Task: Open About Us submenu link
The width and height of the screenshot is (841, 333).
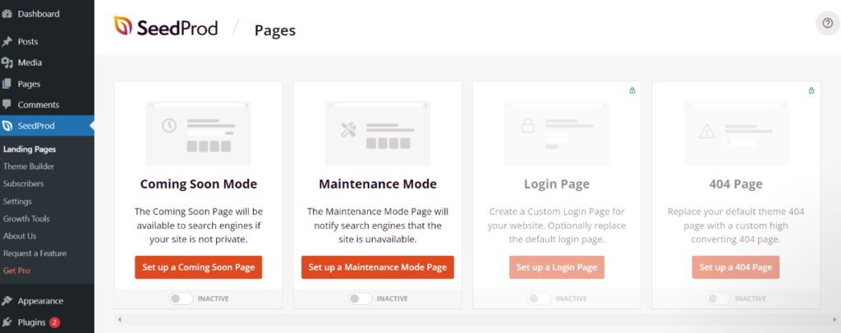Action: [x=20, y=235]
